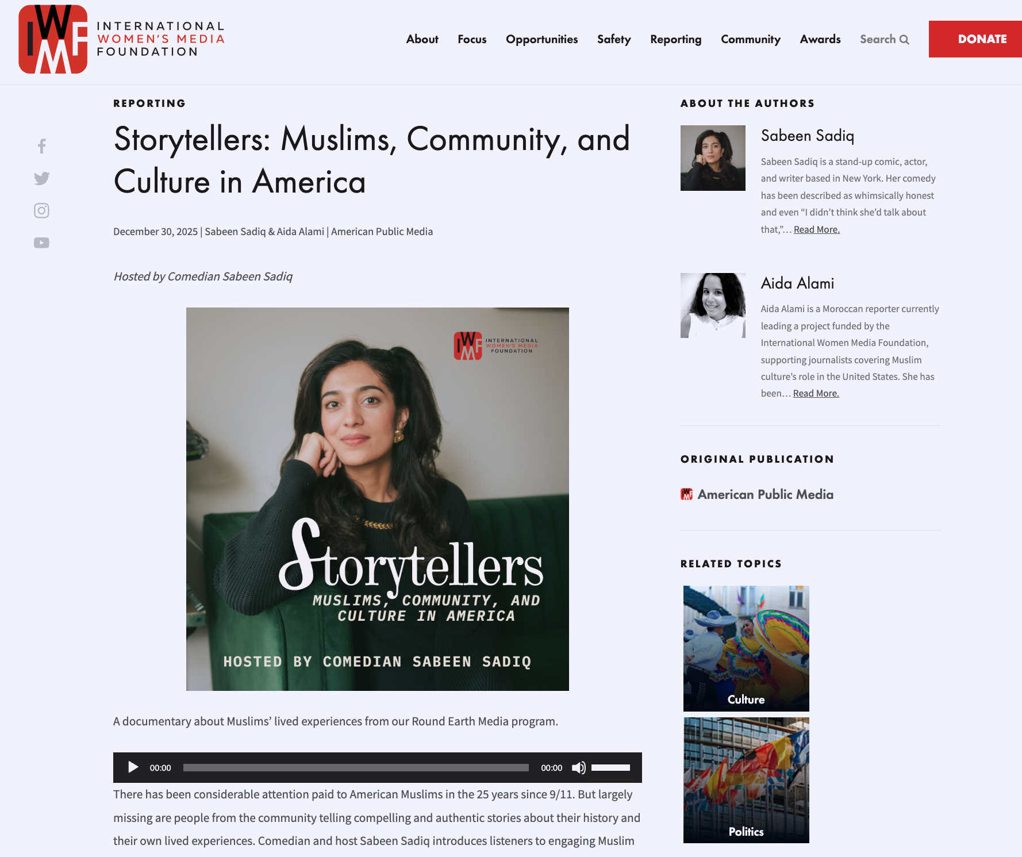Viewport: 1022px width, 857px height.
Task: Seek within the audio progress bar
Action: coord(356,767)
